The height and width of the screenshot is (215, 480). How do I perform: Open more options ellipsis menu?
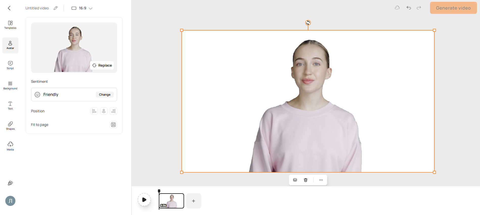321,180
